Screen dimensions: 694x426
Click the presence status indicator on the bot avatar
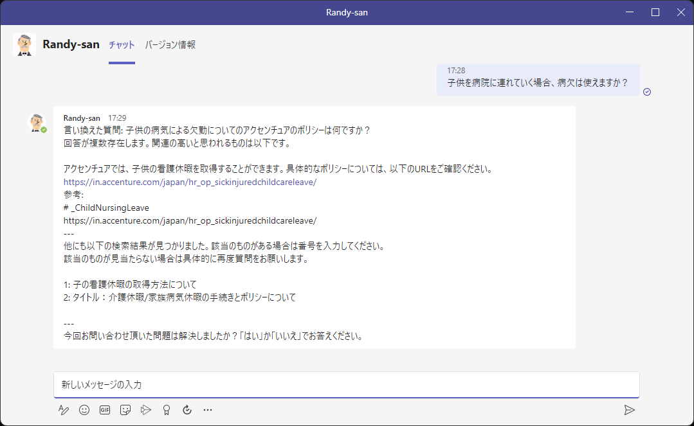pyautogui.click(x=44, y=129)
